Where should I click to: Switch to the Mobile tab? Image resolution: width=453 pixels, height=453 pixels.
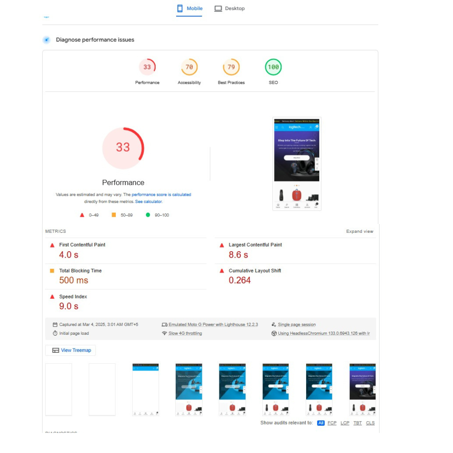coord(189,8)
